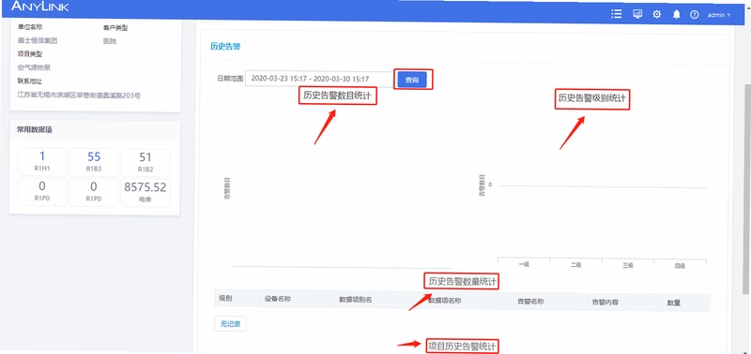The width and height of the screenshot is (751, 354).
Task: Select the R1H1 data card showing 1
Action: click(42, 162)
